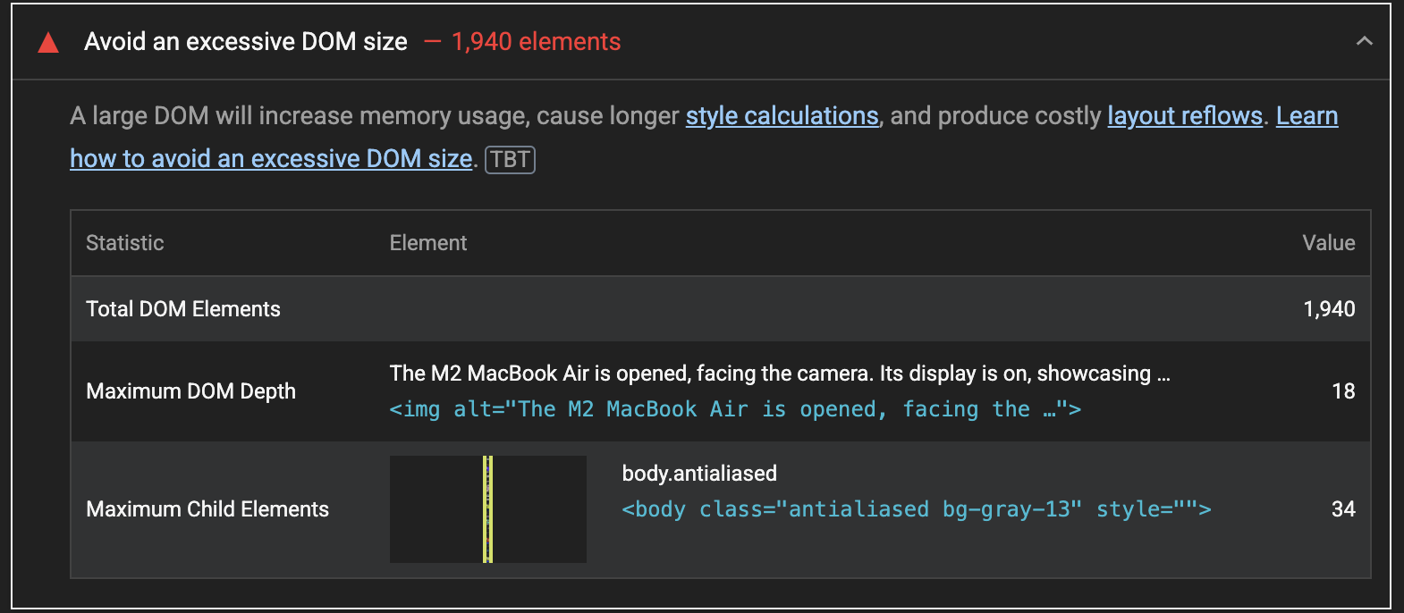Click the value 34 for child elements

point(1344,509)
